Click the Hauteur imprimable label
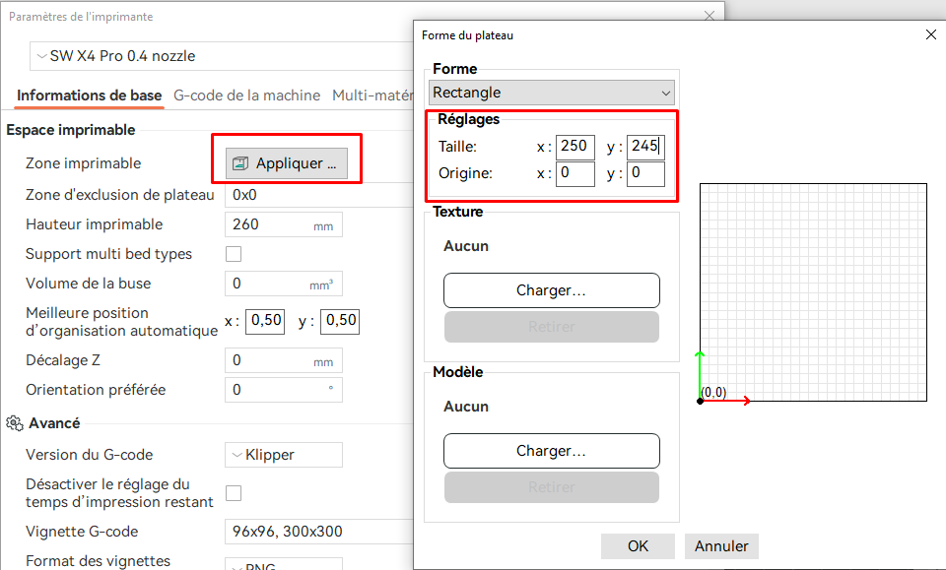The width and height of the screenshot is (946, 570). pyautogui.click(x=95, y=224)
